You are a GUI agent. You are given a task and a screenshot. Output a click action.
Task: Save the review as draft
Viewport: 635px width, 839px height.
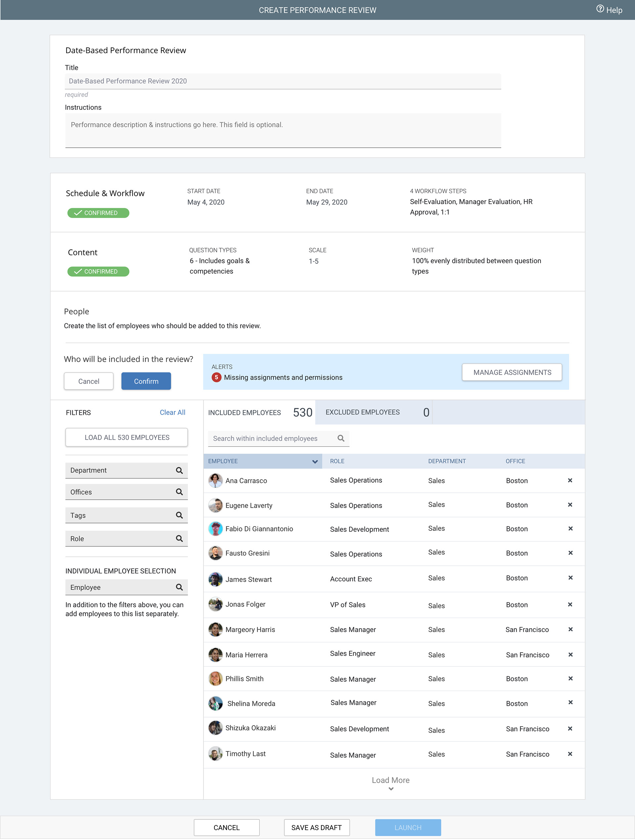coord(317,827)
